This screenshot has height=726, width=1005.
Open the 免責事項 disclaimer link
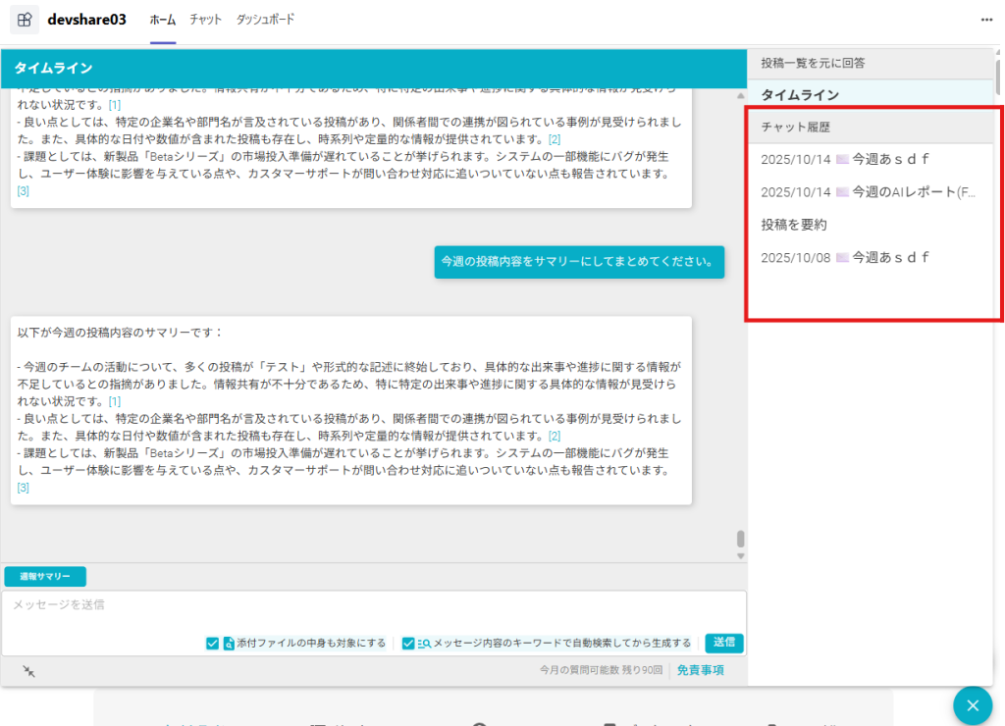click(700, 671)
